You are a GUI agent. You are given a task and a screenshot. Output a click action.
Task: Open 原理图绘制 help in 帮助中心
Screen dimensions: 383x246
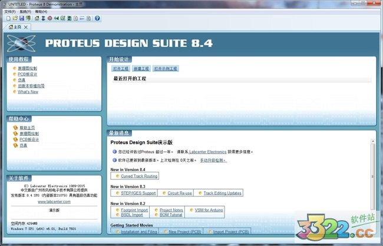point(29,134)
